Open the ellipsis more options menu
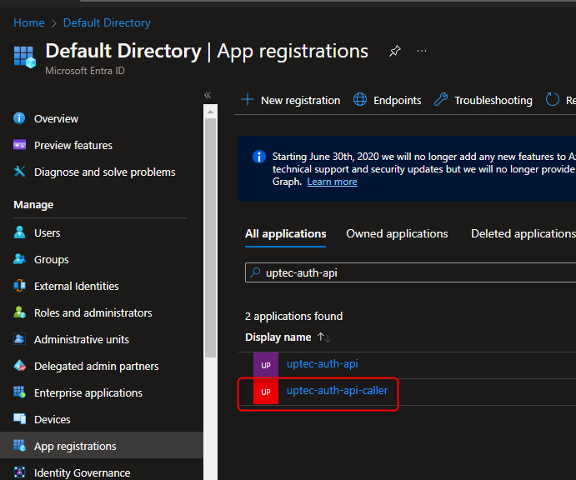Viewport: 576px width, 480px height. pos(422,52)
